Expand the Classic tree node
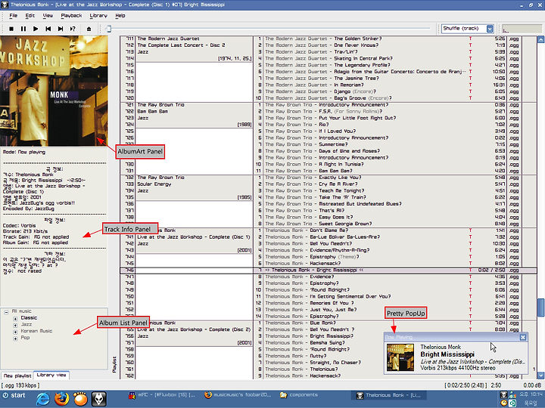 tap(15, 319)
